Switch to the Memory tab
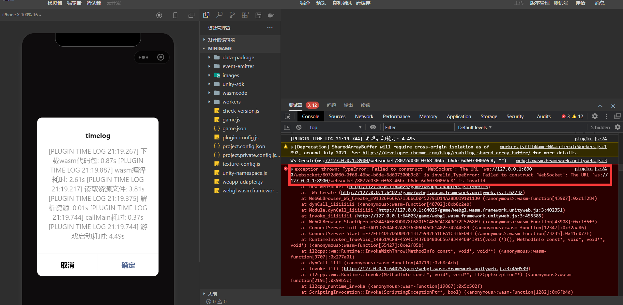The image size is (623, 305). click(428, 116)
